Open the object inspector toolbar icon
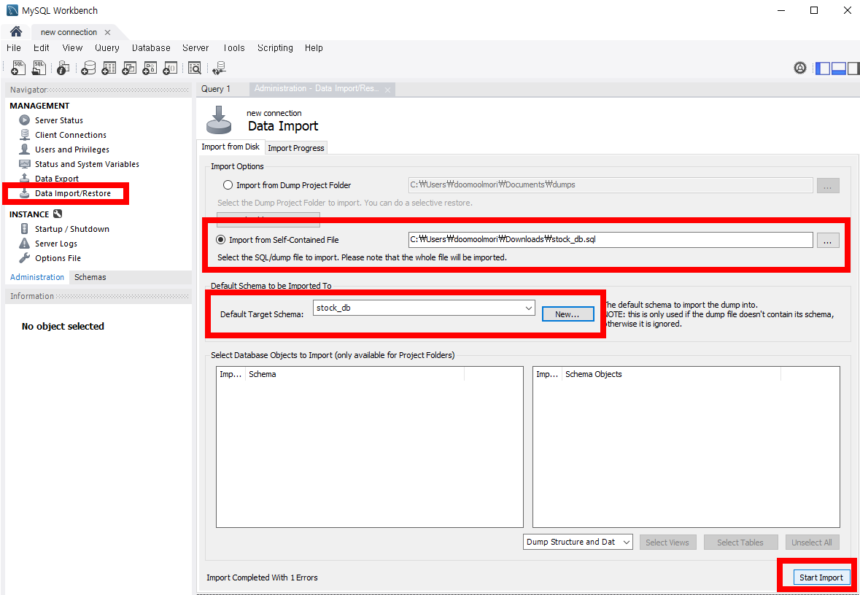The width and height of the screenshot is (860, 595). pyautogui.click(x=63, y=68)
